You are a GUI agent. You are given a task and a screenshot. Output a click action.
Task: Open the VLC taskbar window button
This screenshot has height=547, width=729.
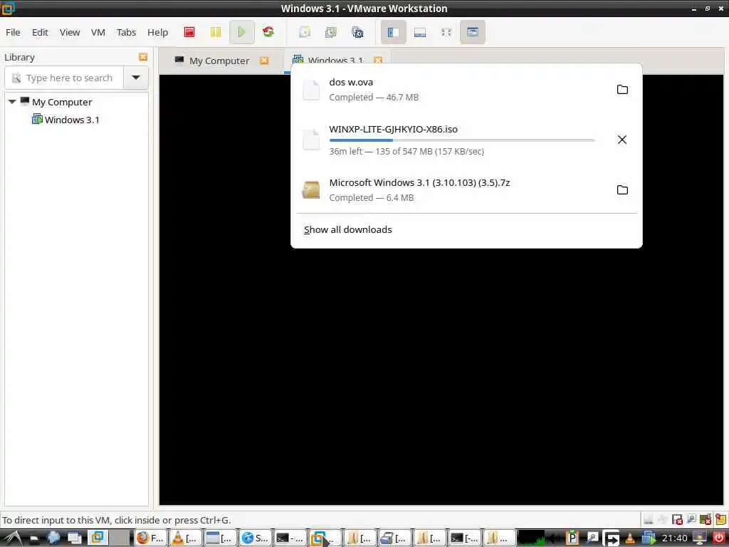(186, 538)
